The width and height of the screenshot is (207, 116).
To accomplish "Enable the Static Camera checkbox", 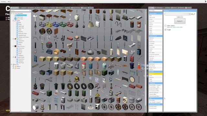I will coord(165,26).
